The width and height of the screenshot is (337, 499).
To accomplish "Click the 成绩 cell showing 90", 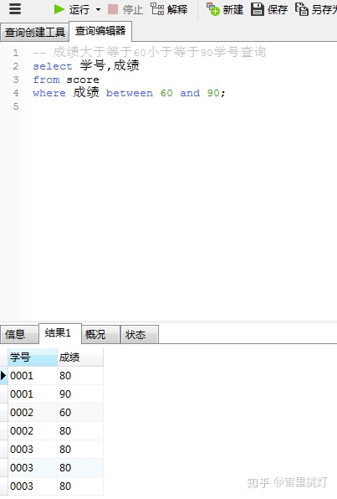I will (80, 394).
